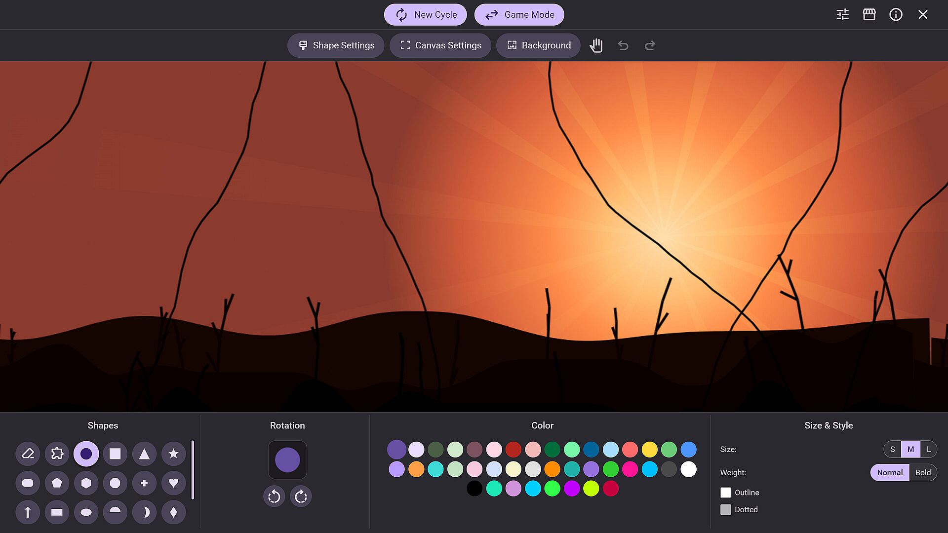Image resolution: width=948 pixels, height=533 pixels.
Task: Open the info icon at top right
Action: pos(896,15)
